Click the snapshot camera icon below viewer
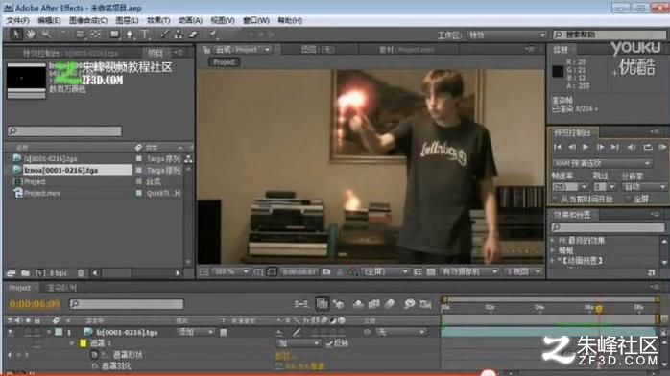The image size is (670, 376). click(326, 271)
